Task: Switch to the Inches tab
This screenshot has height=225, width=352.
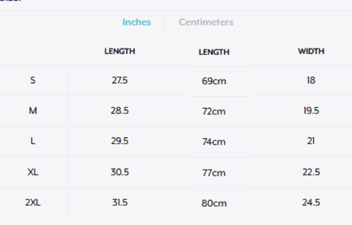Action: click(137, 22)
